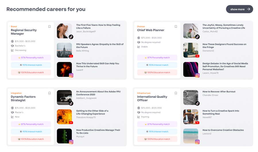The width and height of the screenshot is (258, 152).
Task: Click the Master's education requirement text
Action: tap(19, 113)
